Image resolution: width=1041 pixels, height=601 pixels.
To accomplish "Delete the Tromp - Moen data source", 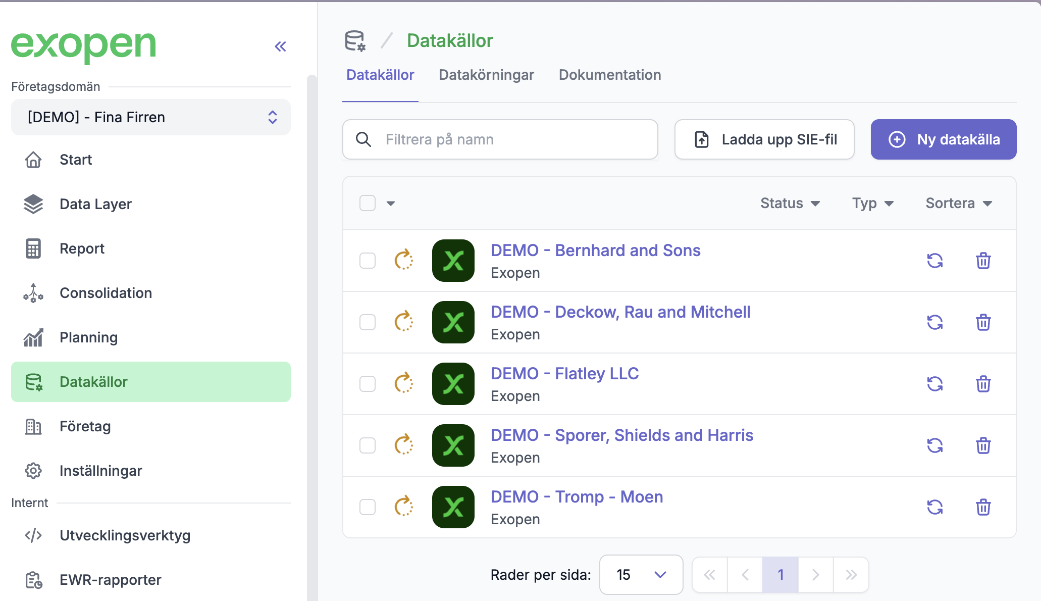I will point(983,507).
